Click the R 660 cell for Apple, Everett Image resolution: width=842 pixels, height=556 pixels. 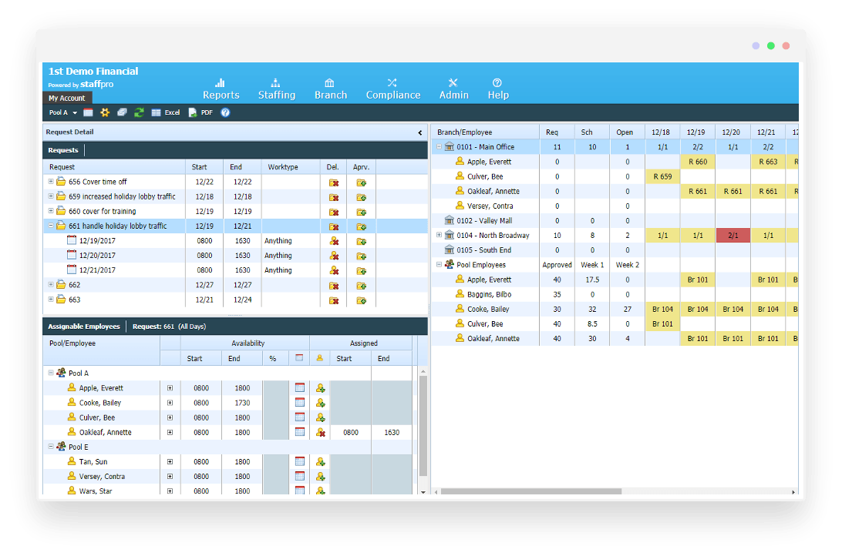click(698, 162)
